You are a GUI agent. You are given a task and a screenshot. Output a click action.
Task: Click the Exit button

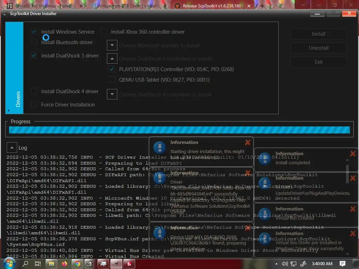click(318, 62)
